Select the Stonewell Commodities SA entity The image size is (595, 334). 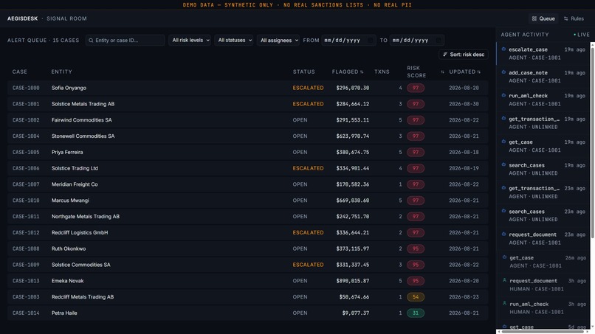pos(83,136)
